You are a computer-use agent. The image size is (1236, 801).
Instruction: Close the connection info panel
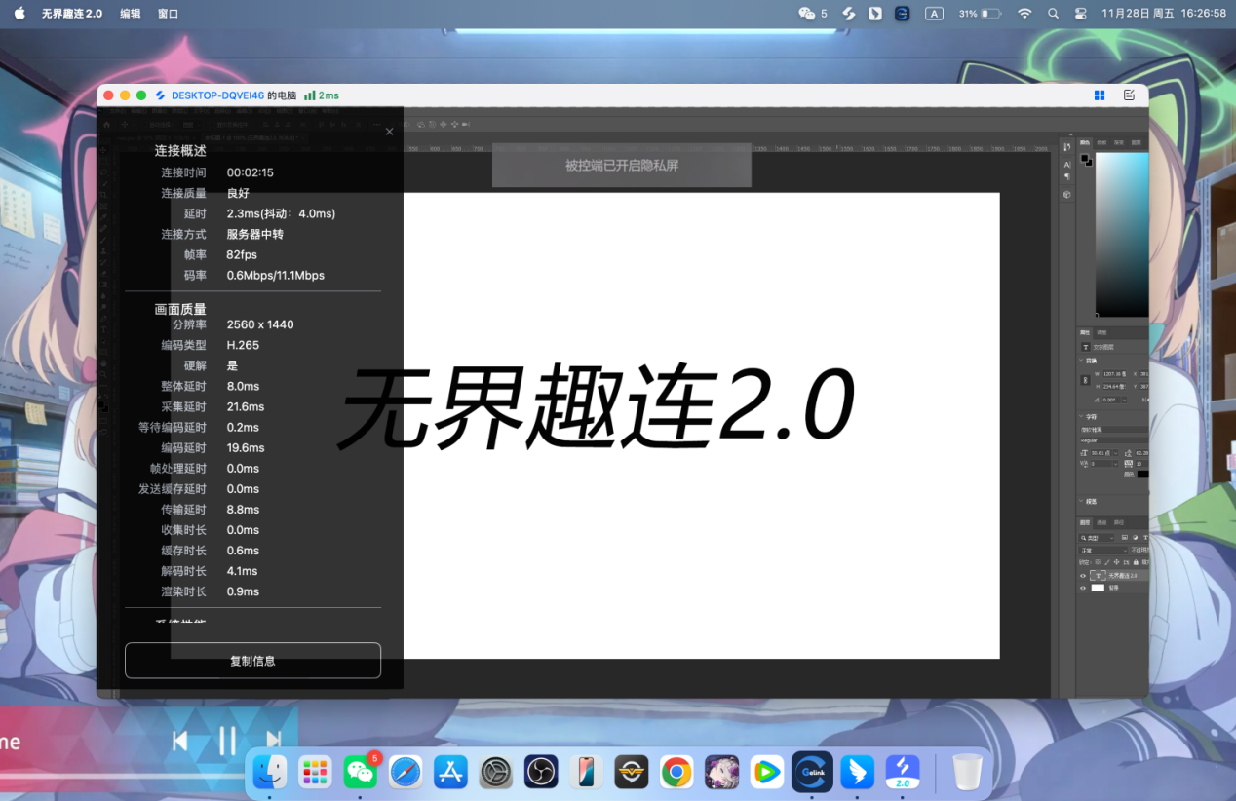pyautogui.click(x=389, y=132)
